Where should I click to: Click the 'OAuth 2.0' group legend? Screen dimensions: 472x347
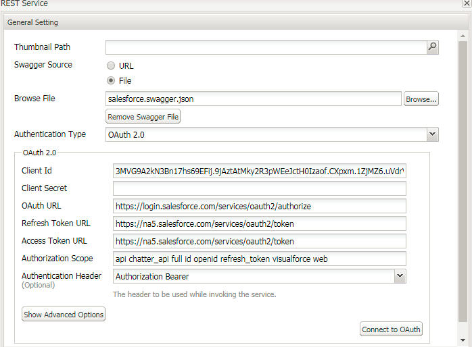39,153
